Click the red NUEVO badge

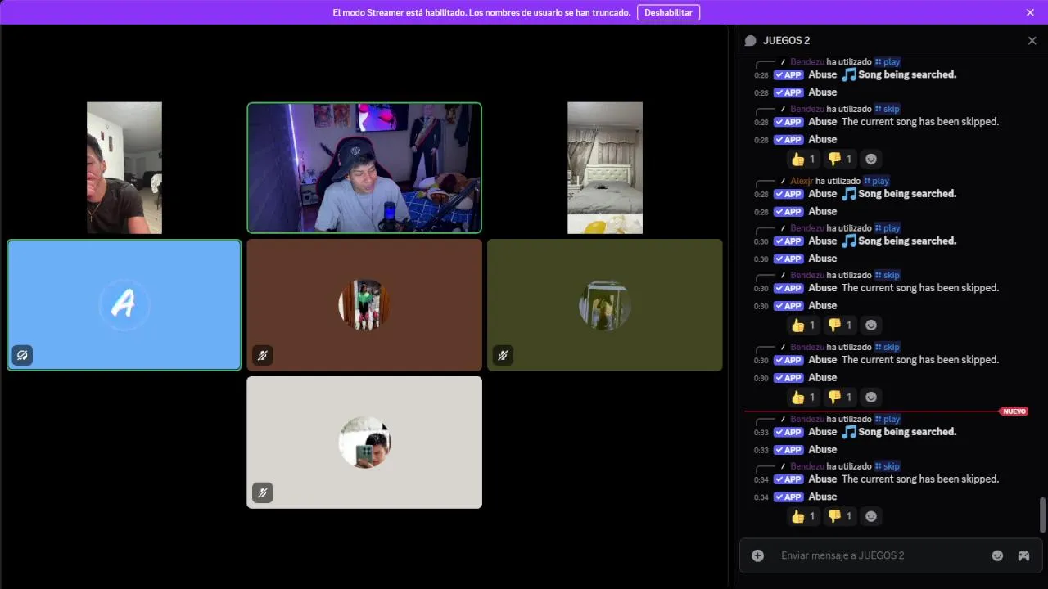(x=1014, y=411)
